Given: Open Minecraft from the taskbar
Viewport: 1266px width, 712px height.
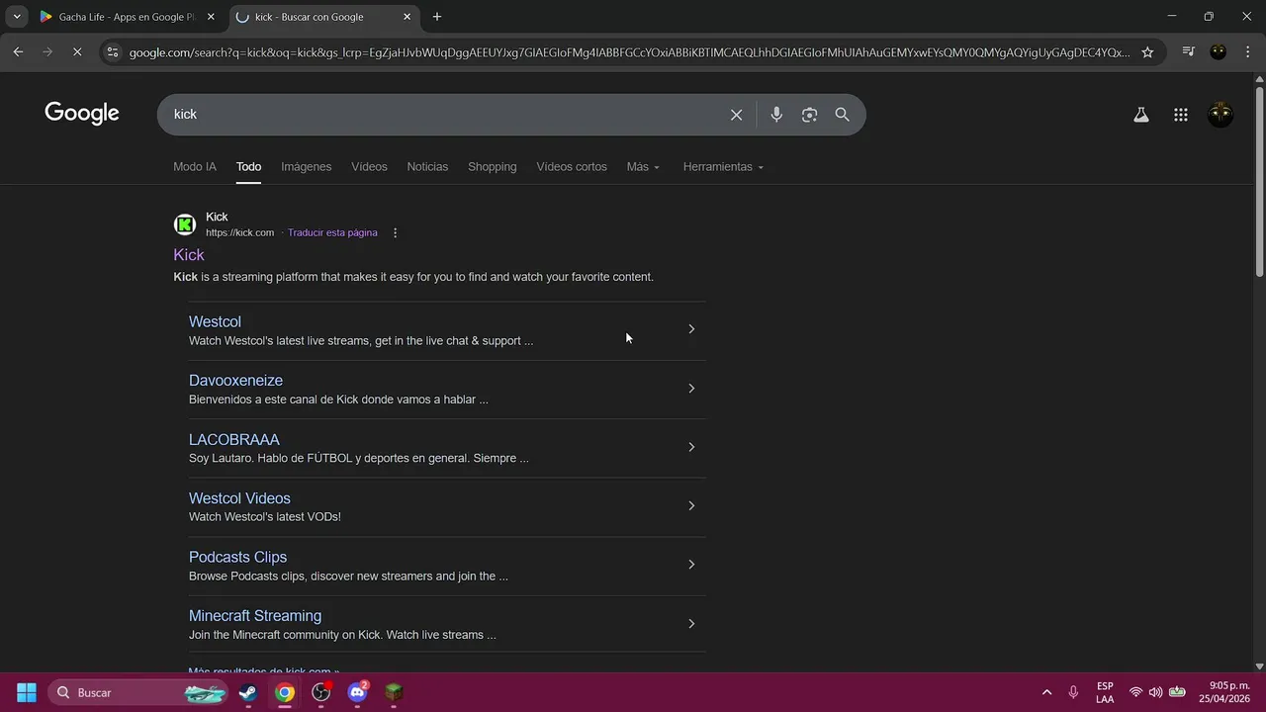Looking at the screenshot, I should pyautogui.click(x=395, y=692).
